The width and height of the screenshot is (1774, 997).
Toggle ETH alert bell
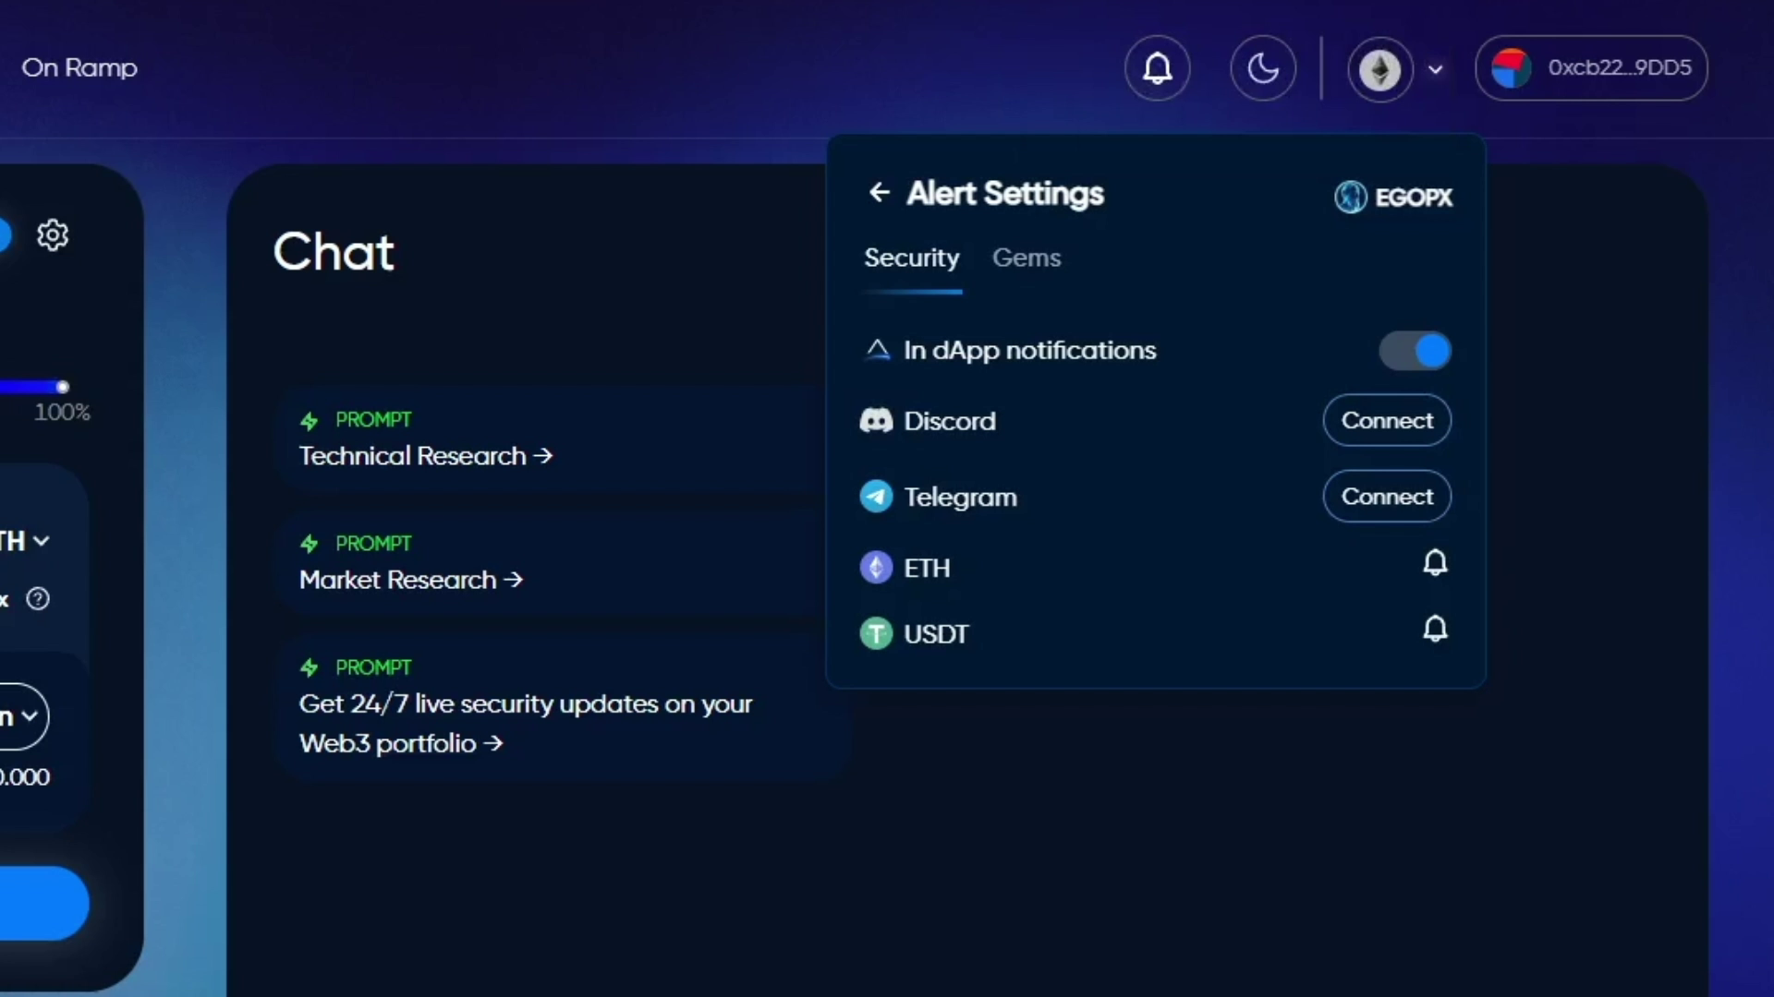[x=1434, y=563]
